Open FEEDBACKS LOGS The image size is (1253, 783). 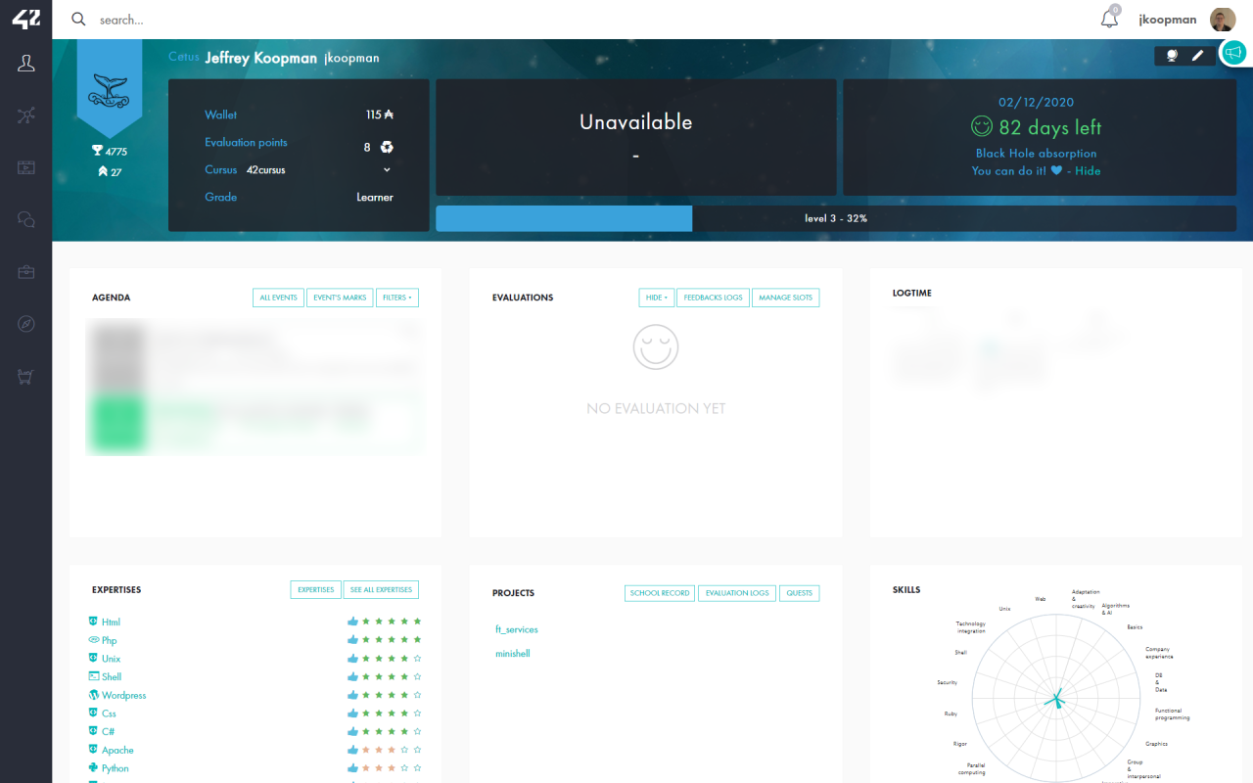(713, 298)
